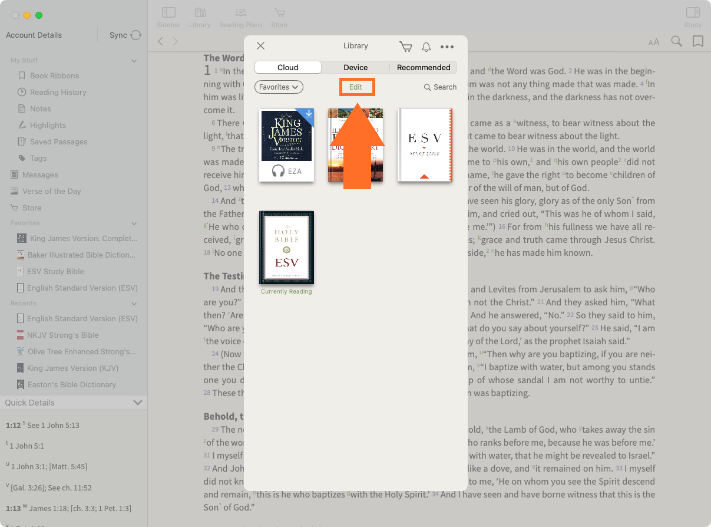The image size is (711, 527).
Task: Collapse the My Stuff section
Action: (134, 60)
